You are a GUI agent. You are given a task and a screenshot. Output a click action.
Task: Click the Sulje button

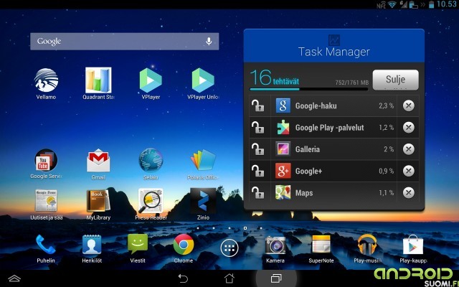395,80
